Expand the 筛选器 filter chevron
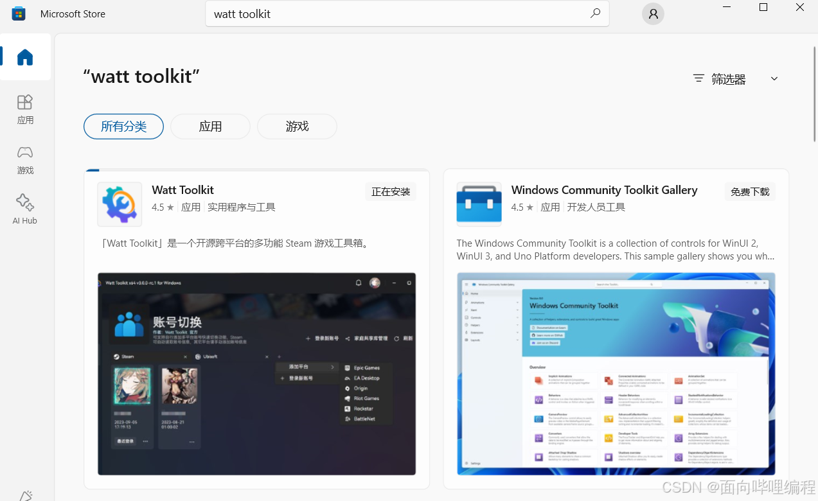This screenshot has width=818, height=501. click(x=774, y=78)
